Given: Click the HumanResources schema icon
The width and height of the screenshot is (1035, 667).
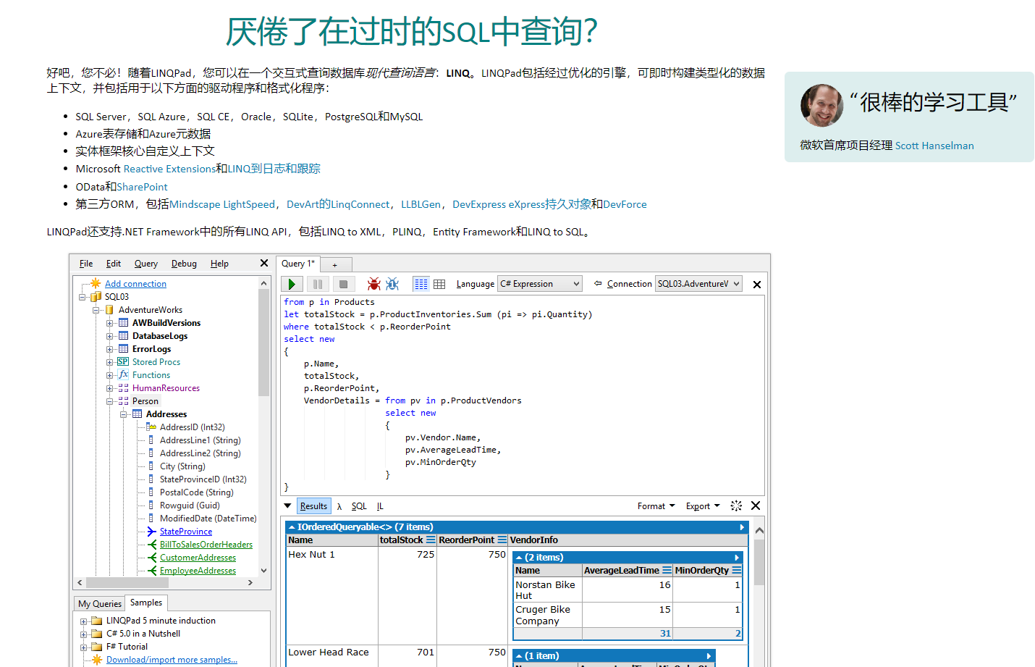Looking at the screenshot, I should point(123,387).
